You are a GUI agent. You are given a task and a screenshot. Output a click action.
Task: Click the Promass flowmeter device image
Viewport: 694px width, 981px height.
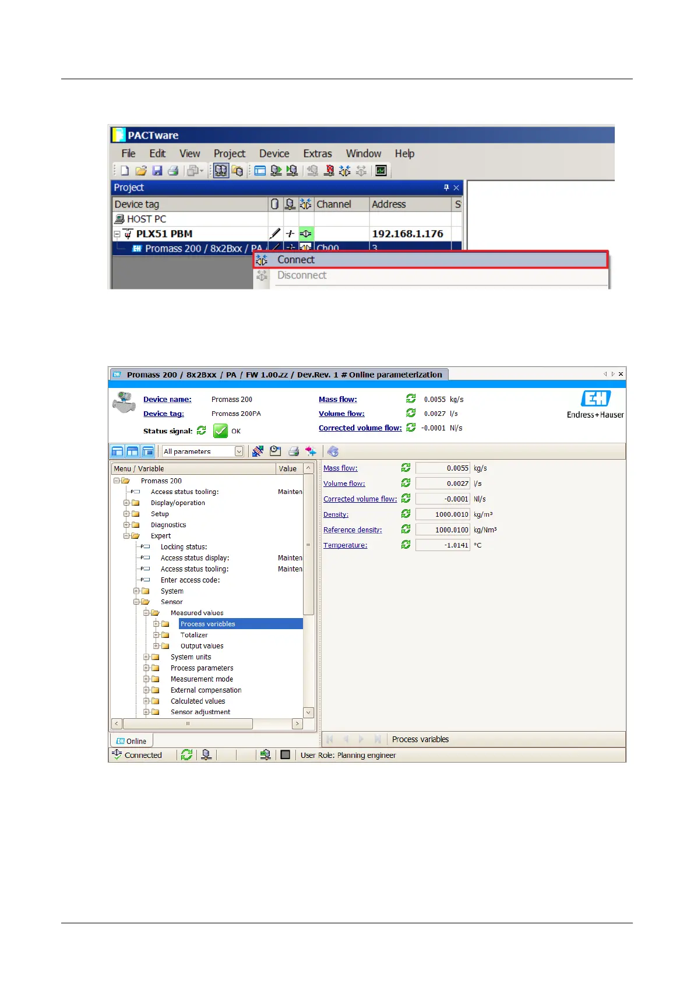pyautogui.click(x=124, y=403)
